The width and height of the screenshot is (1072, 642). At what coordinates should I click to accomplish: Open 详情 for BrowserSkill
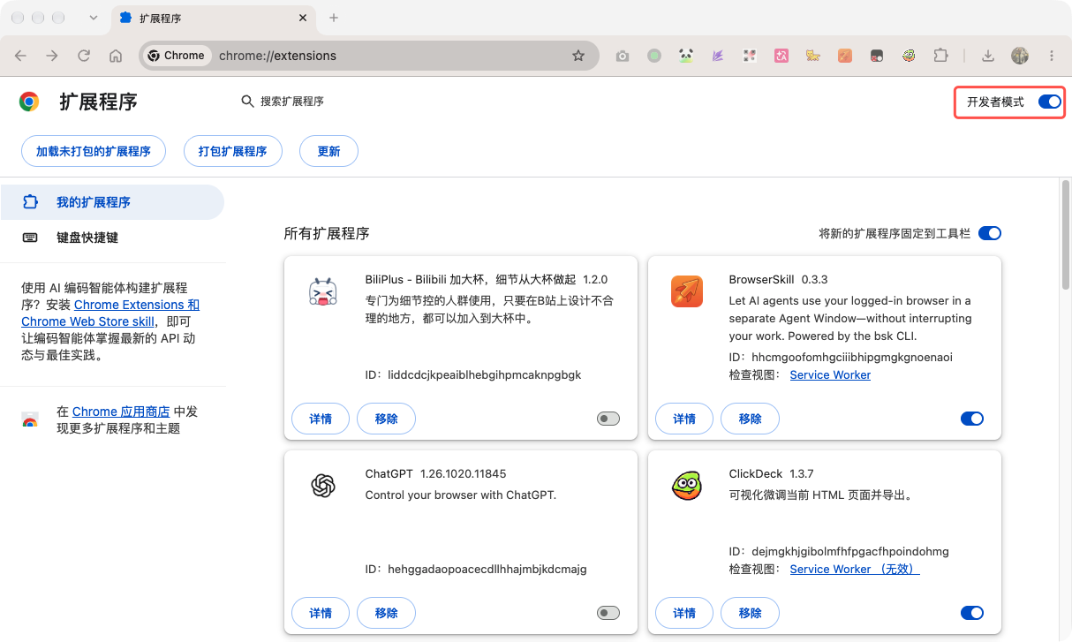coord(684,419)
